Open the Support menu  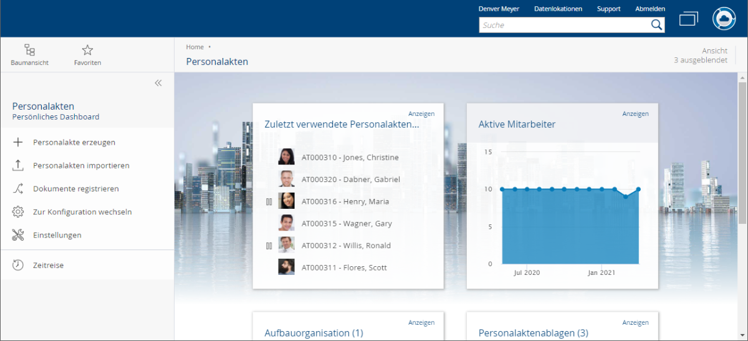[608, 9]
